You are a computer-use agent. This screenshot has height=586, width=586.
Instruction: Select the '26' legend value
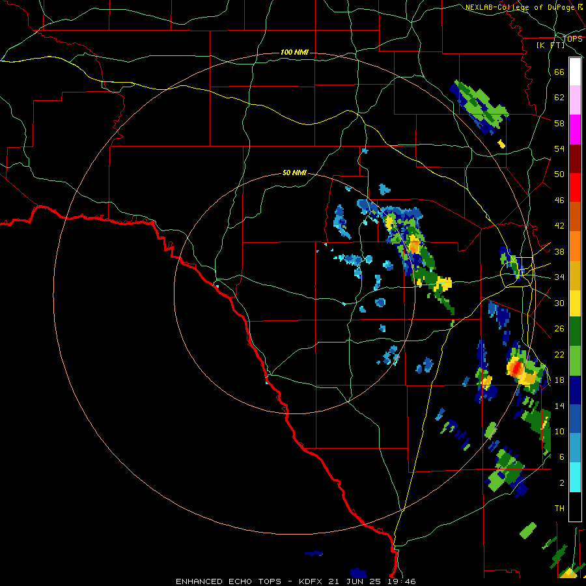559,329
